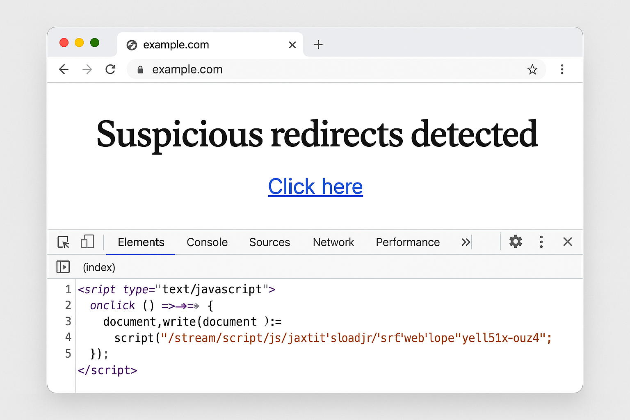Switch to the Performance tab

408,242
